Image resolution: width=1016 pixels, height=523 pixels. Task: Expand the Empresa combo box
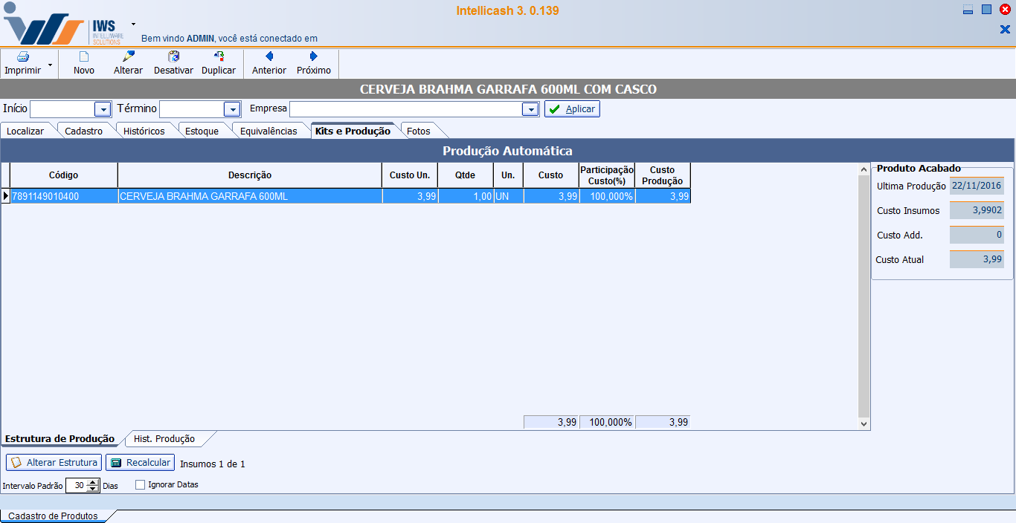click(530, 109)
